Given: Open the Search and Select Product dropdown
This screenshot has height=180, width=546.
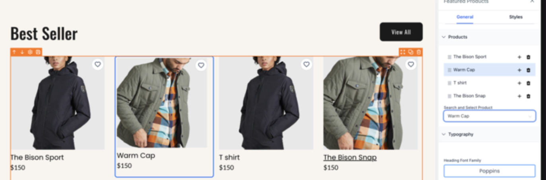Looking at the screenshot, I should point(490,116).
